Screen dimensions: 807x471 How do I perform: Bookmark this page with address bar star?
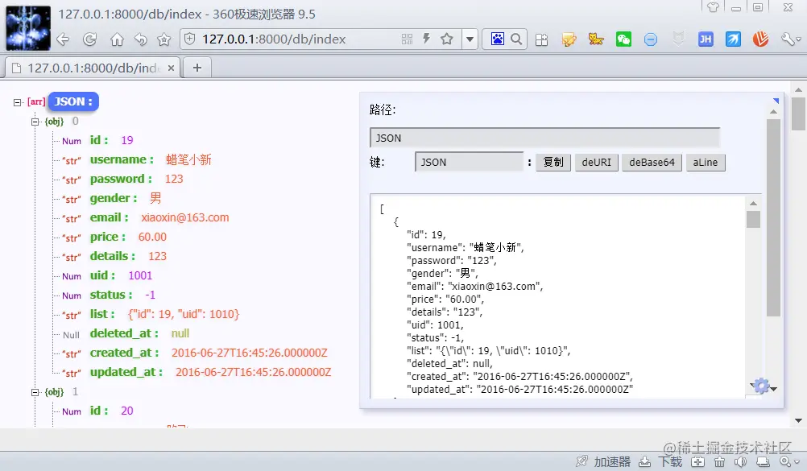click(447, 39)
